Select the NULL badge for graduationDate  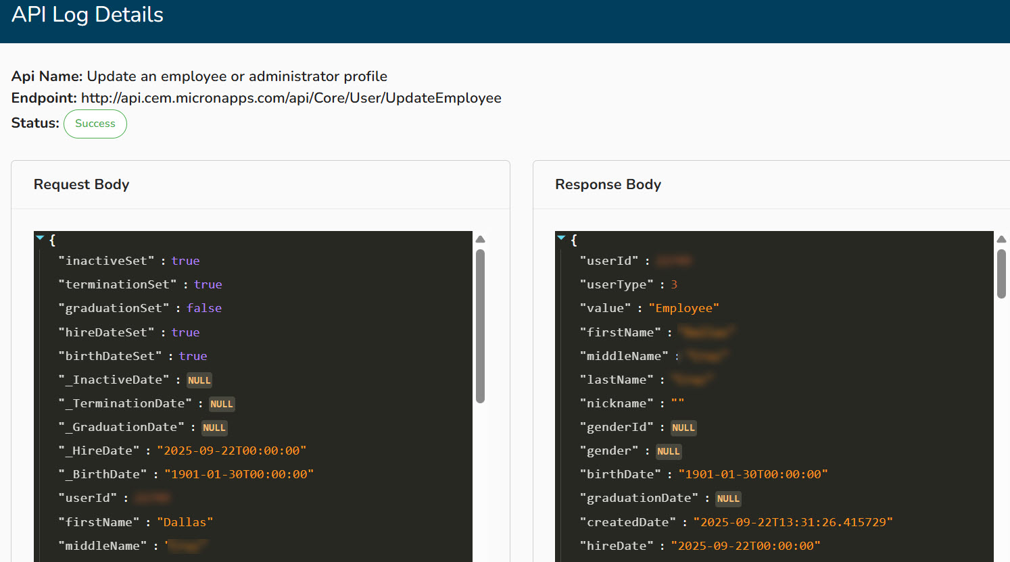pos(728,499)
